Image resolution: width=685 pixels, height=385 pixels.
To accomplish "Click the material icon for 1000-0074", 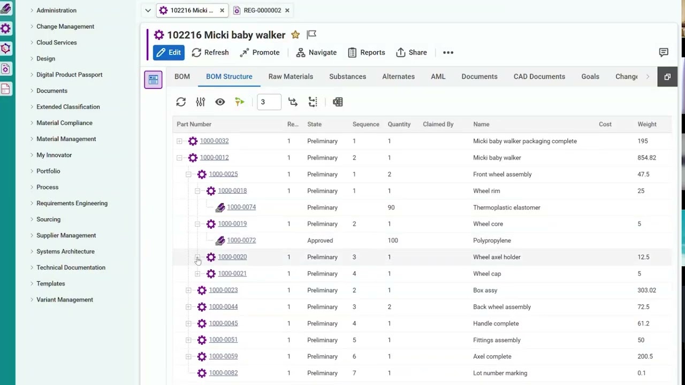I will (x=220, y=207).
